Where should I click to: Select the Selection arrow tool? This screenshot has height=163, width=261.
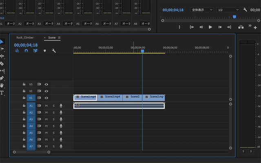(x=2, y=42)
